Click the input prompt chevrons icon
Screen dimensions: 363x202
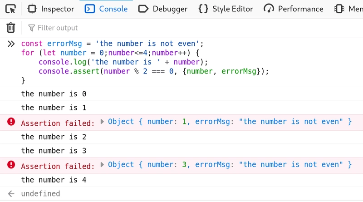point(11,44)
